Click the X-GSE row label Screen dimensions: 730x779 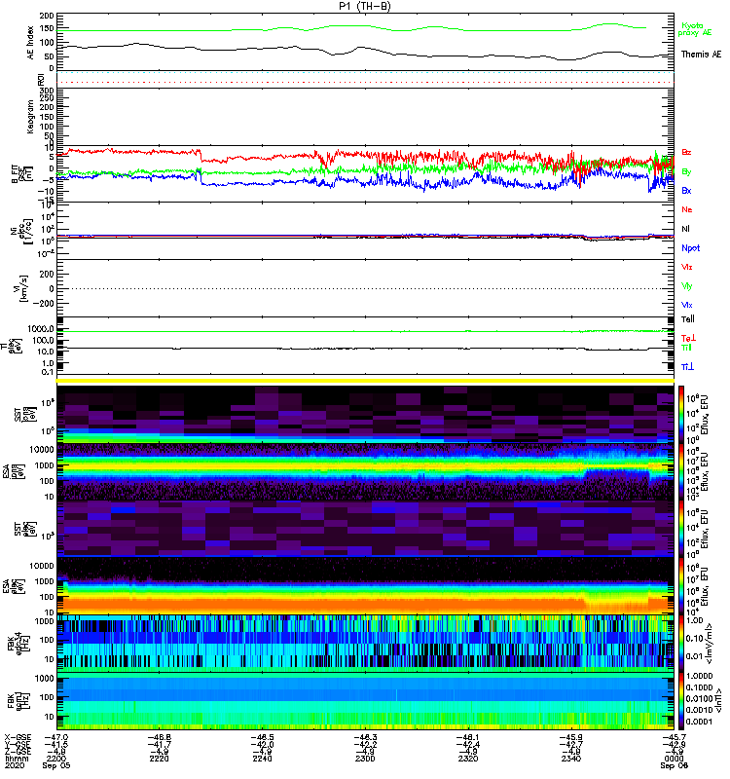click(x=18, y=737)
